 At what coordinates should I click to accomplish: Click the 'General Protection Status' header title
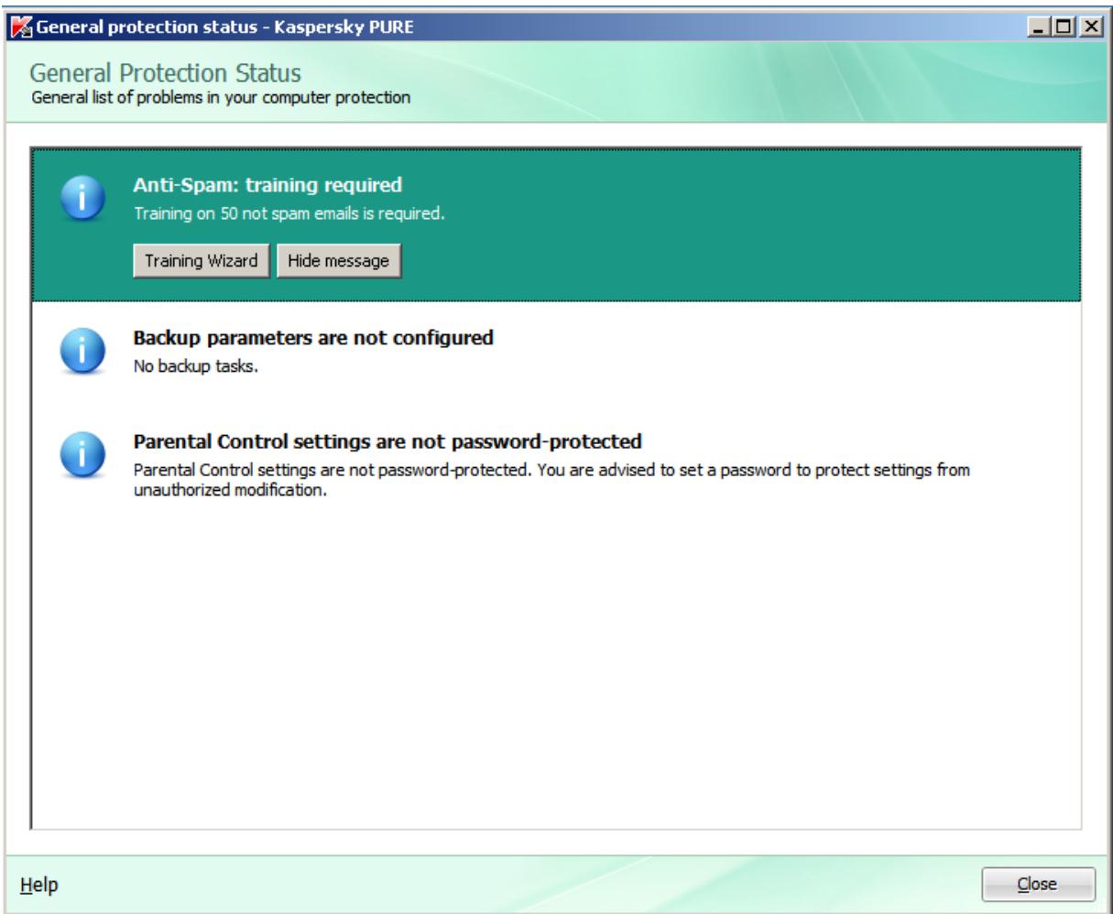click(166, 72)
